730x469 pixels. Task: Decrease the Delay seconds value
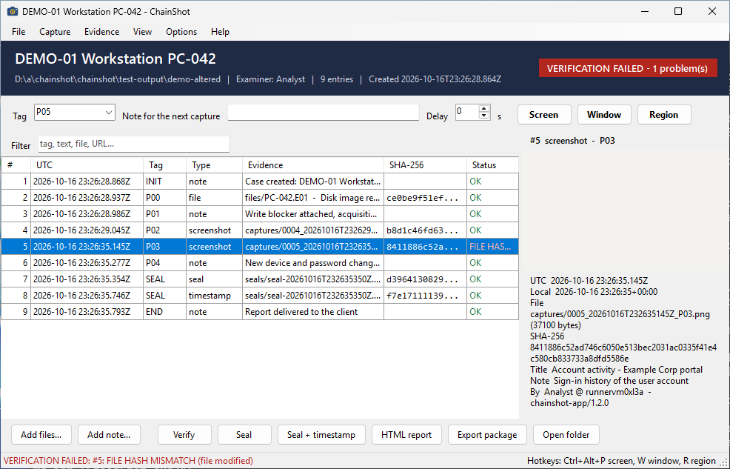484,116
